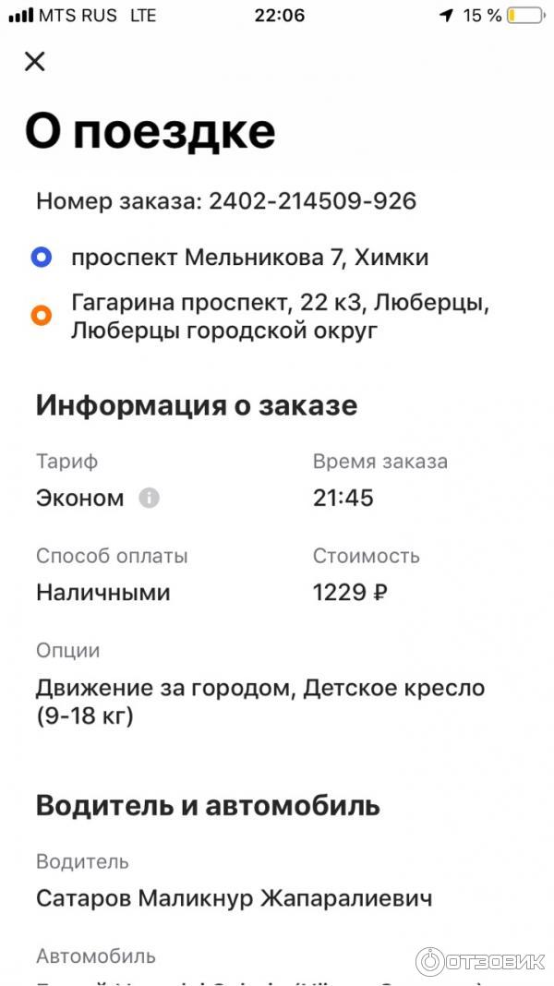
Task: Tap pickup address проспект Мельникова 7, Химки
Action: click(x=249, y=258)
